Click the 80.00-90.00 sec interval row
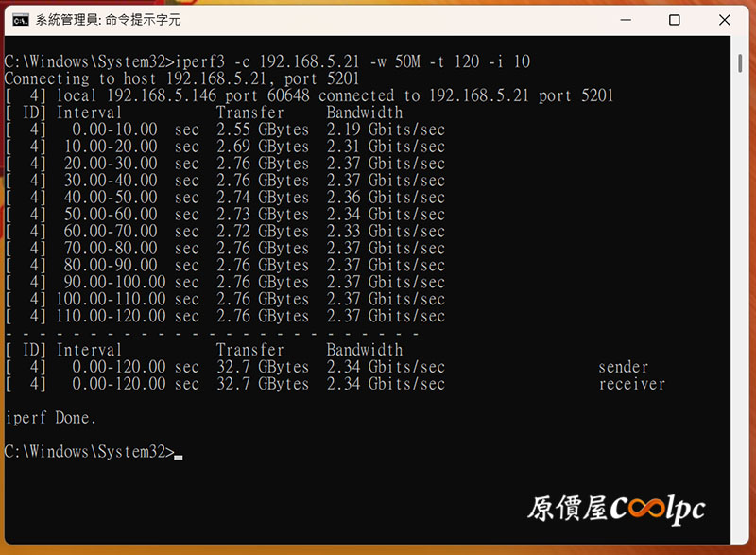Screen dimensions: 756x555 click(x=225, y=265)
